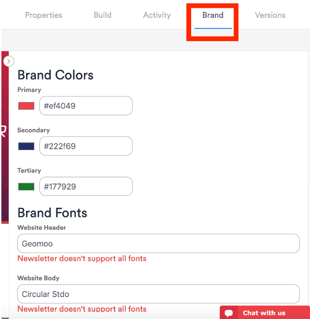Edit the Secondary hex field #222f69
Image resolution: width=310 pixels, height=319 pixels.
click(x=86, y=146)
